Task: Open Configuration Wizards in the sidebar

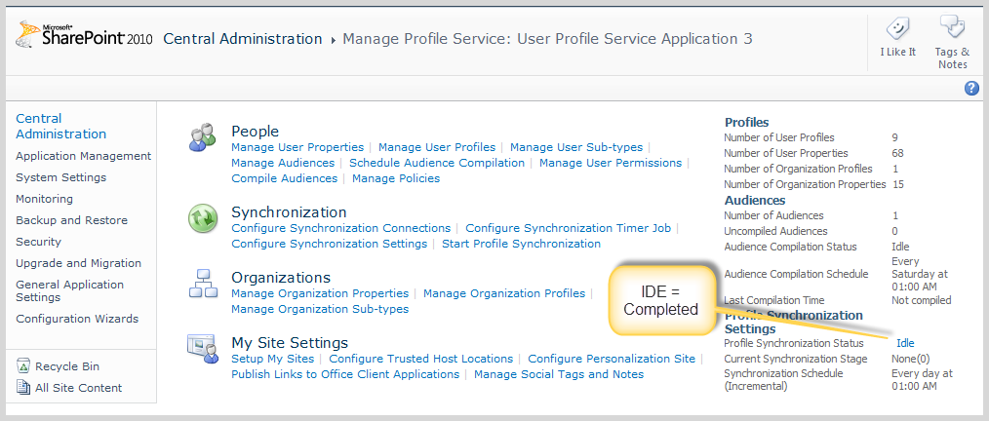Action: (x=77, y=319)
